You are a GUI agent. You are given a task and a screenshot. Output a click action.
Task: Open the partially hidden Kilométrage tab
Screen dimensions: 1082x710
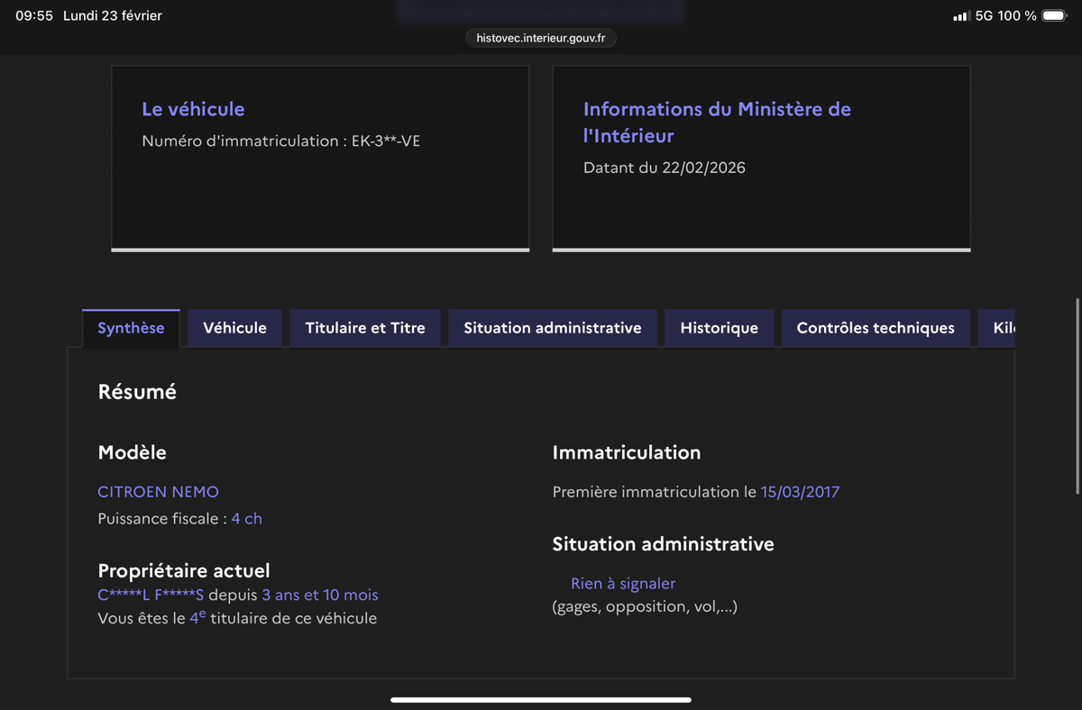[998, 328]
